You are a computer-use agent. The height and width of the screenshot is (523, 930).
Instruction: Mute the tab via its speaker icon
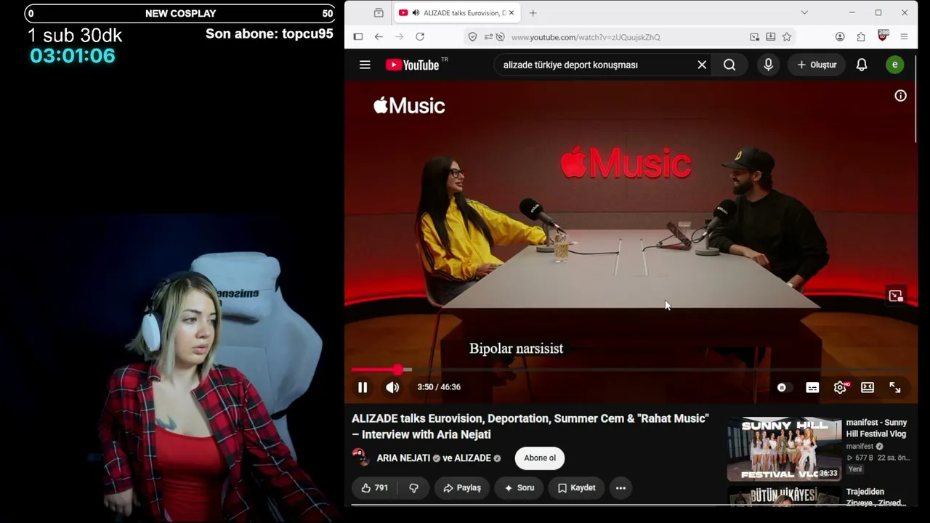coord(415,13)
